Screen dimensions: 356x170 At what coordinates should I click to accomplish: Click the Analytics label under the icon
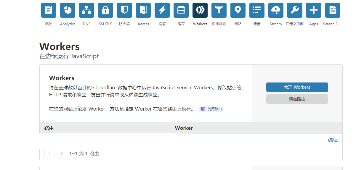[x=68, y=24]
